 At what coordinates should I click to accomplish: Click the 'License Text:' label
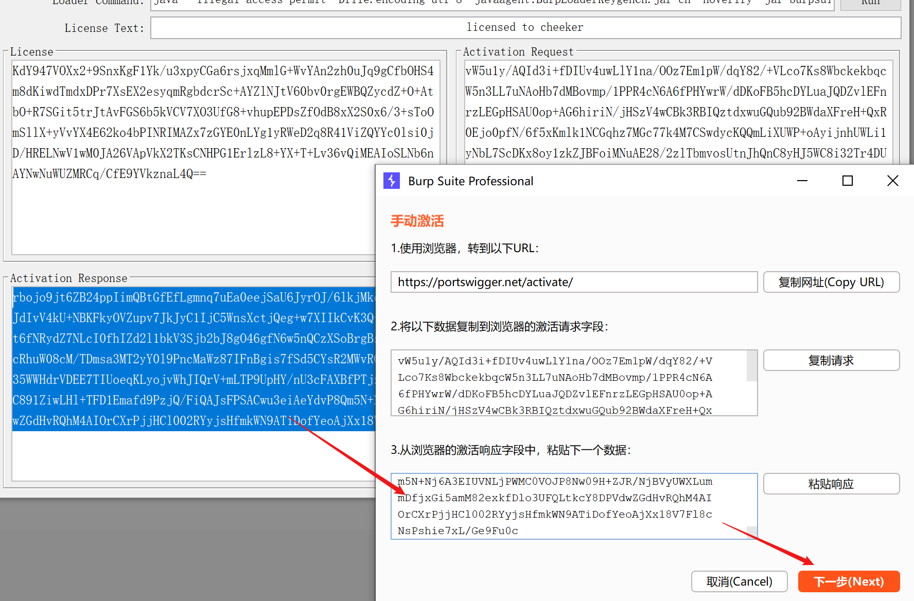(x=104, y=28)
